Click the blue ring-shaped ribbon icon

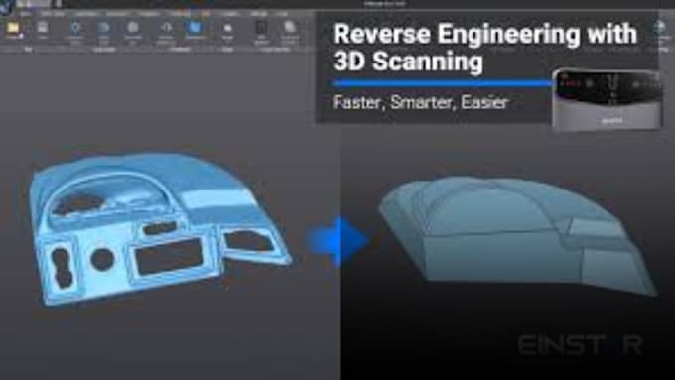point(75,28)
